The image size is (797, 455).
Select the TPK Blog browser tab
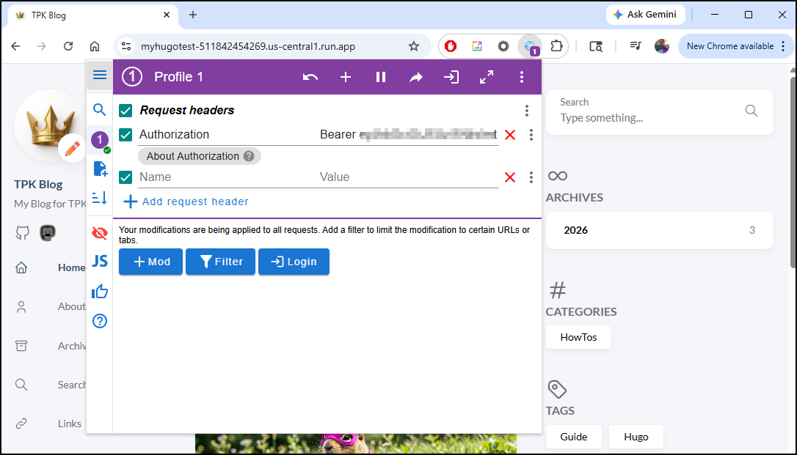tap(88, 15)
